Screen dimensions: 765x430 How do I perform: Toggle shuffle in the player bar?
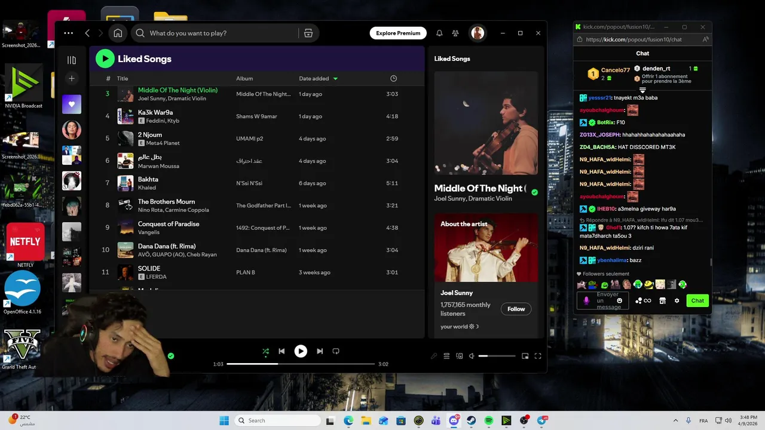[x=265, y=351]
